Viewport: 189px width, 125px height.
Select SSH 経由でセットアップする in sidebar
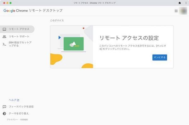click(x=17, y=44)
